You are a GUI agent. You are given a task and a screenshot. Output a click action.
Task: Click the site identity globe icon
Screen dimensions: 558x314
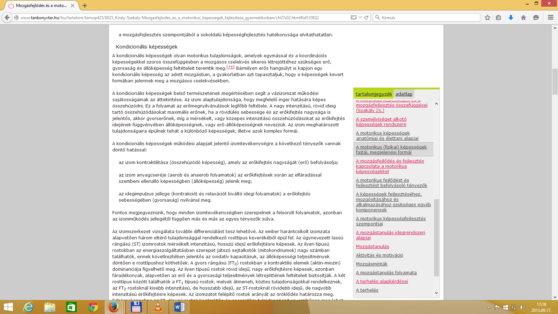coord(16,17)
